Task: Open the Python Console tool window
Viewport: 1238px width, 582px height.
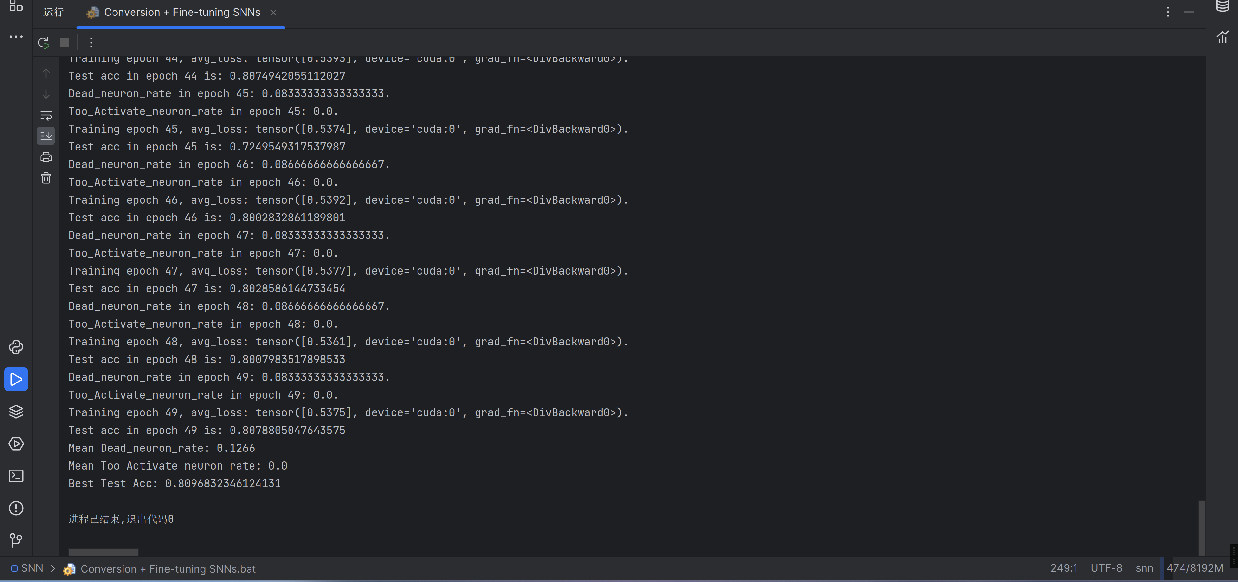Action: point(16,347)
